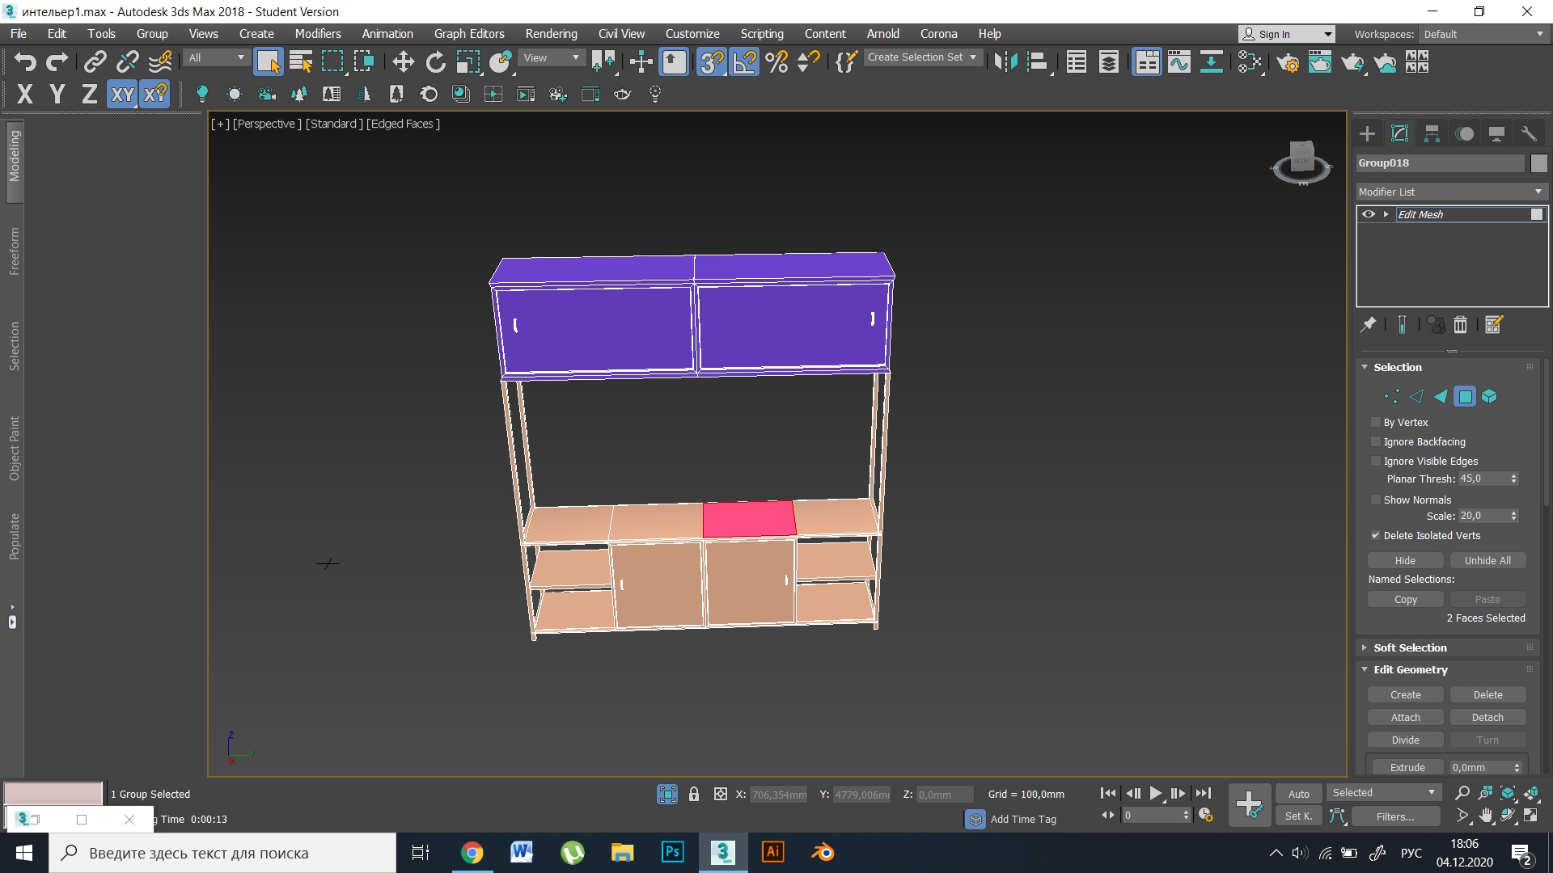Viewport: 1553px width, 873px height.
Task: Expand the Edit Geometry rollout
Action: (x=1410, y=669)
